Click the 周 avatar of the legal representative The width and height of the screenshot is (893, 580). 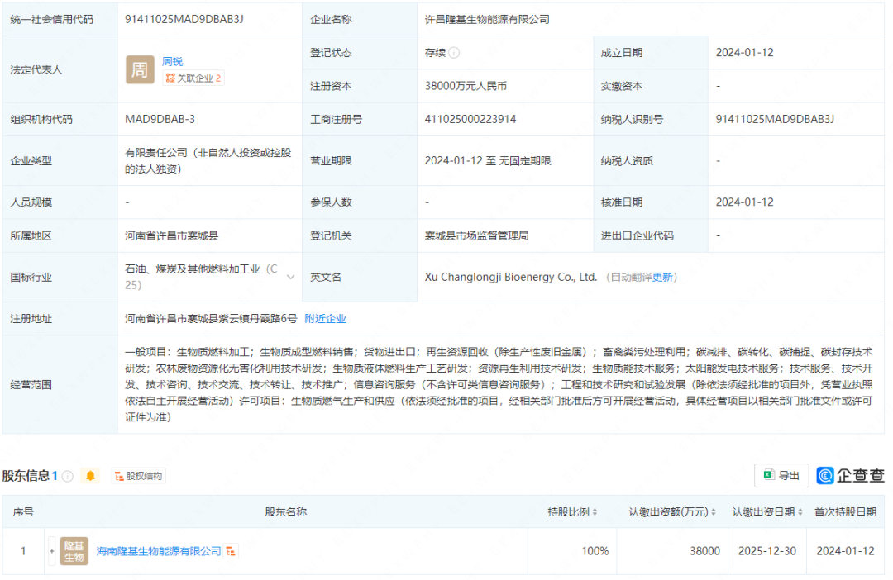140,69
